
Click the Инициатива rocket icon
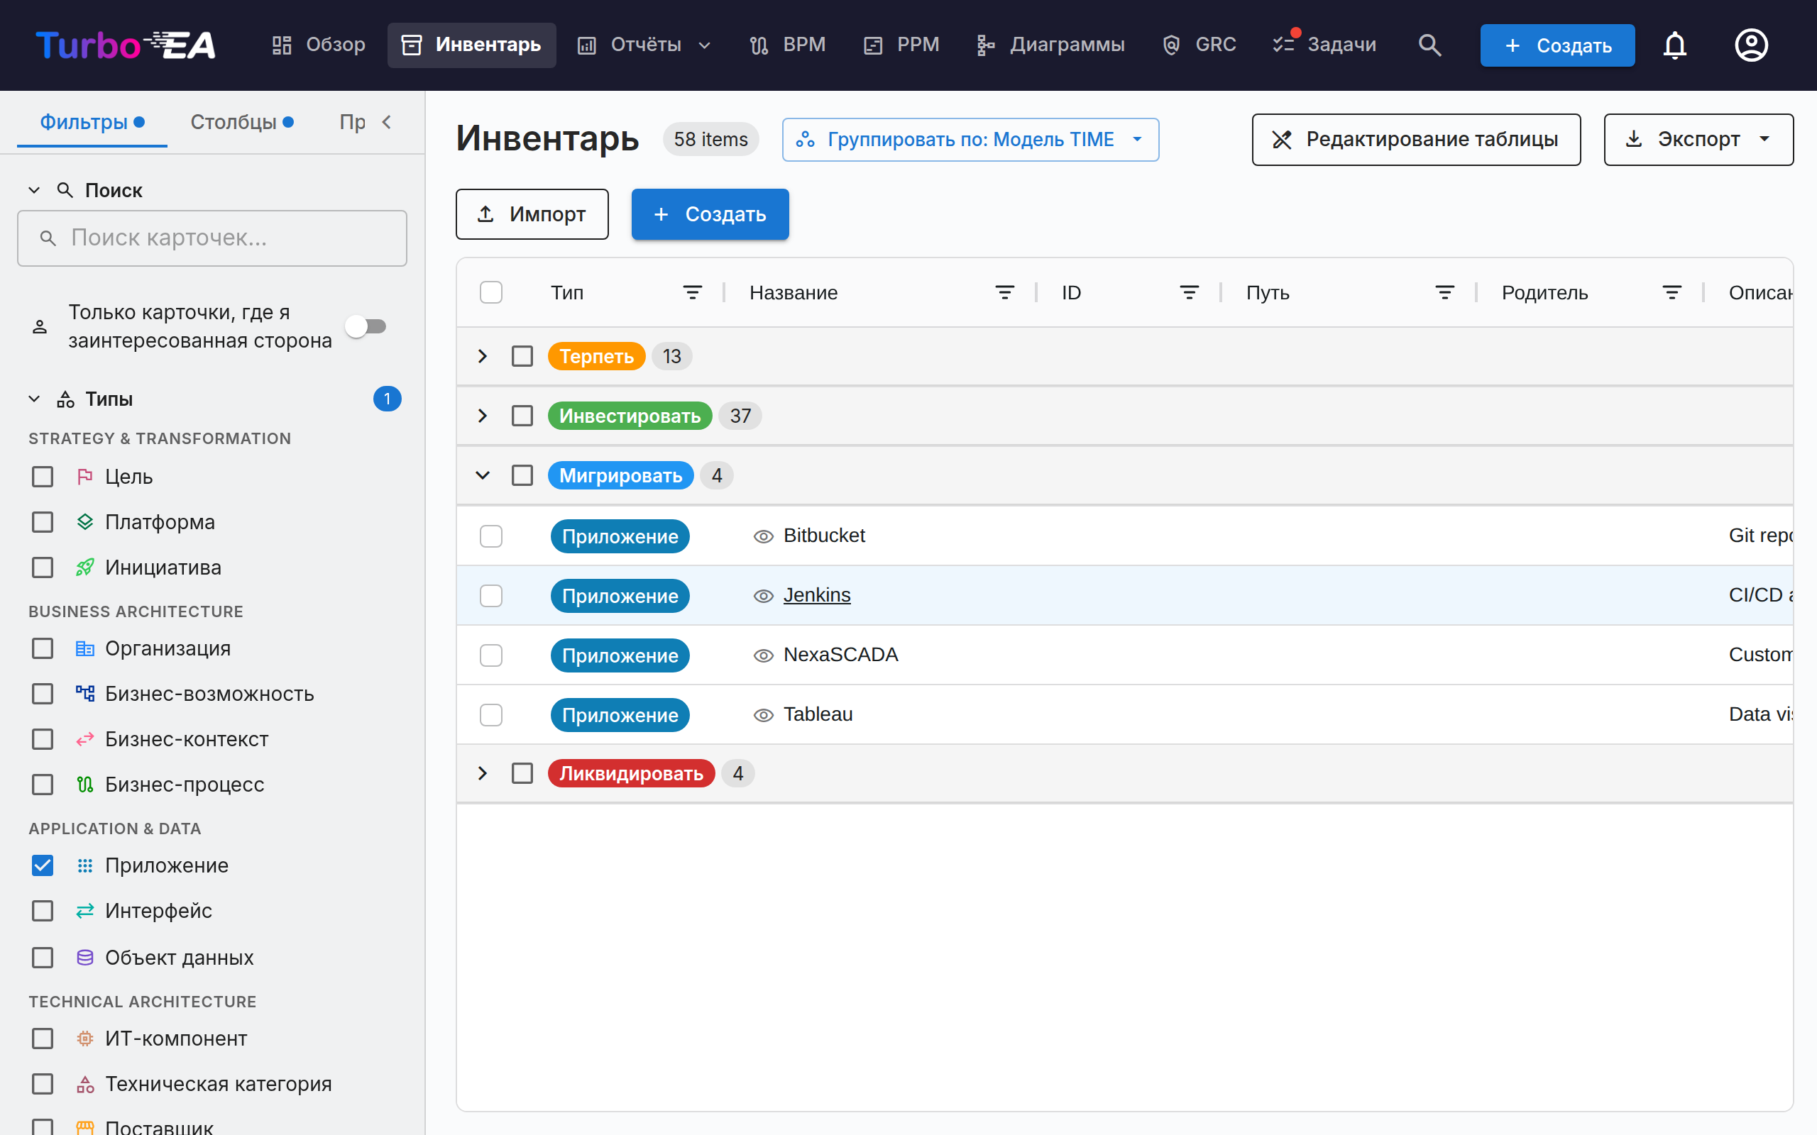pyautogui.click(x=85, y=567)
